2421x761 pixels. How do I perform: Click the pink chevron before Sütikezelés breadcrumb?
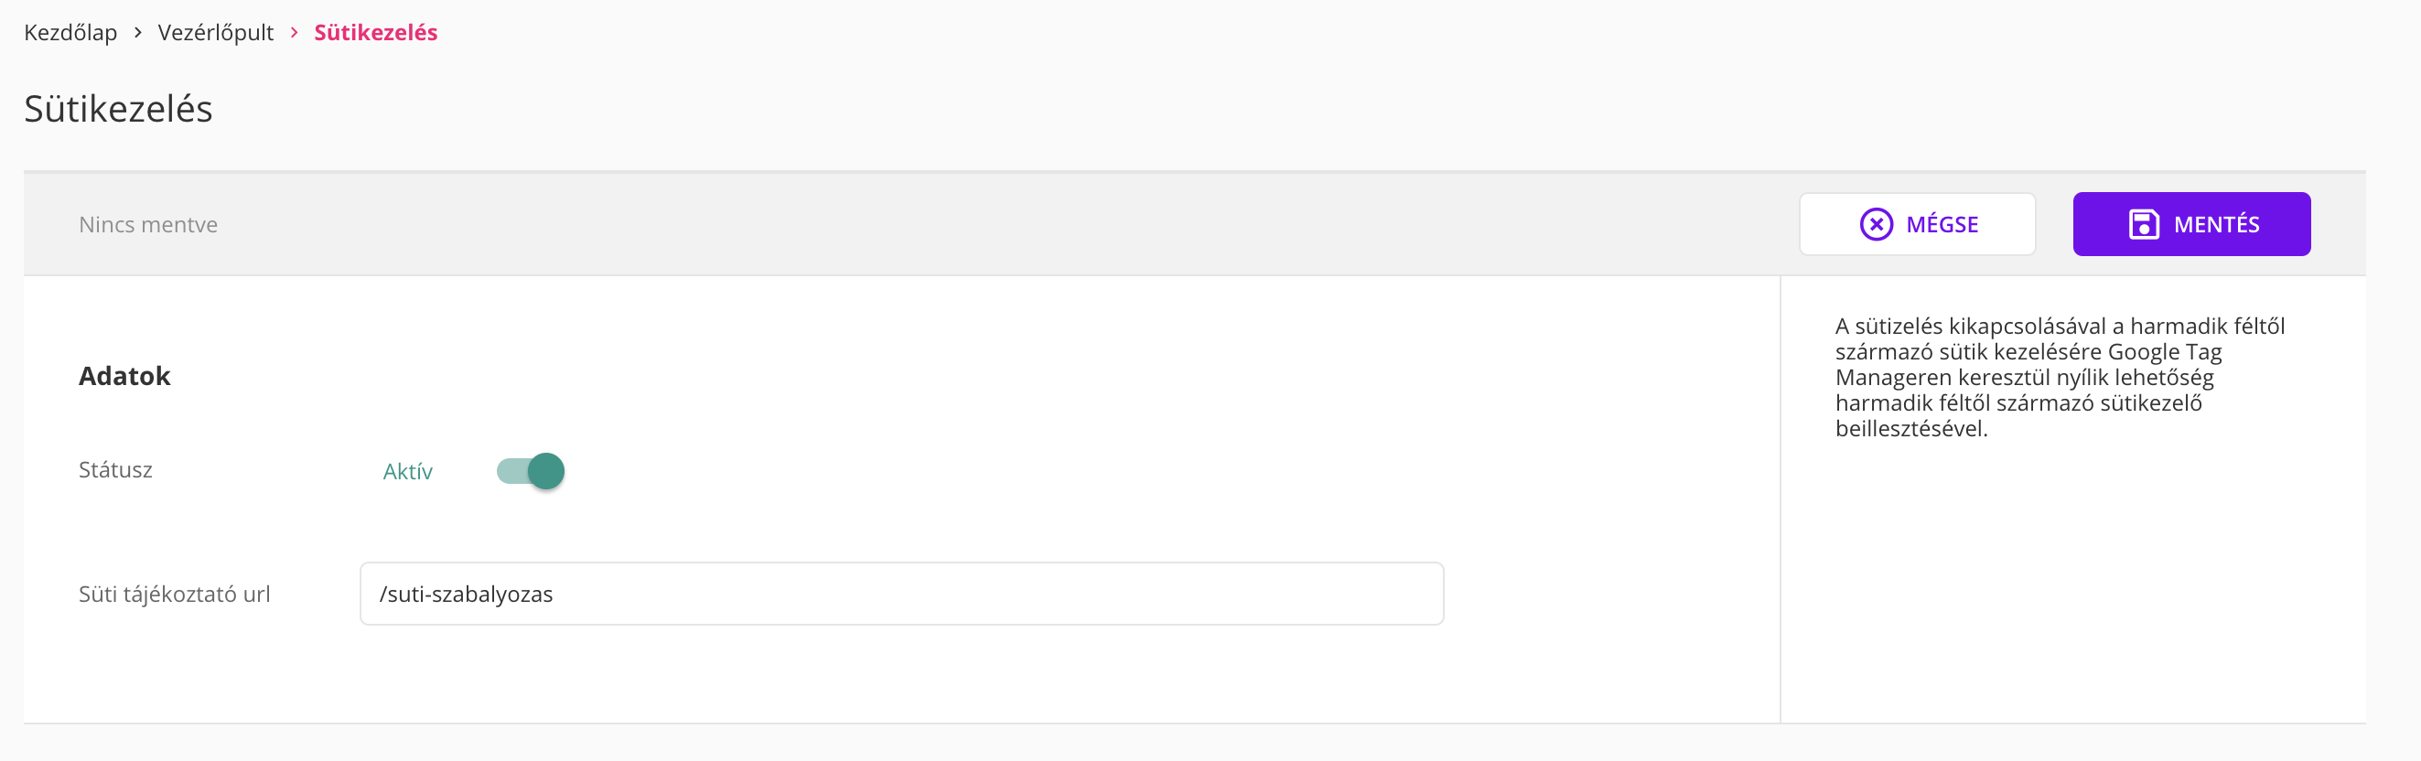click(295, 33)
